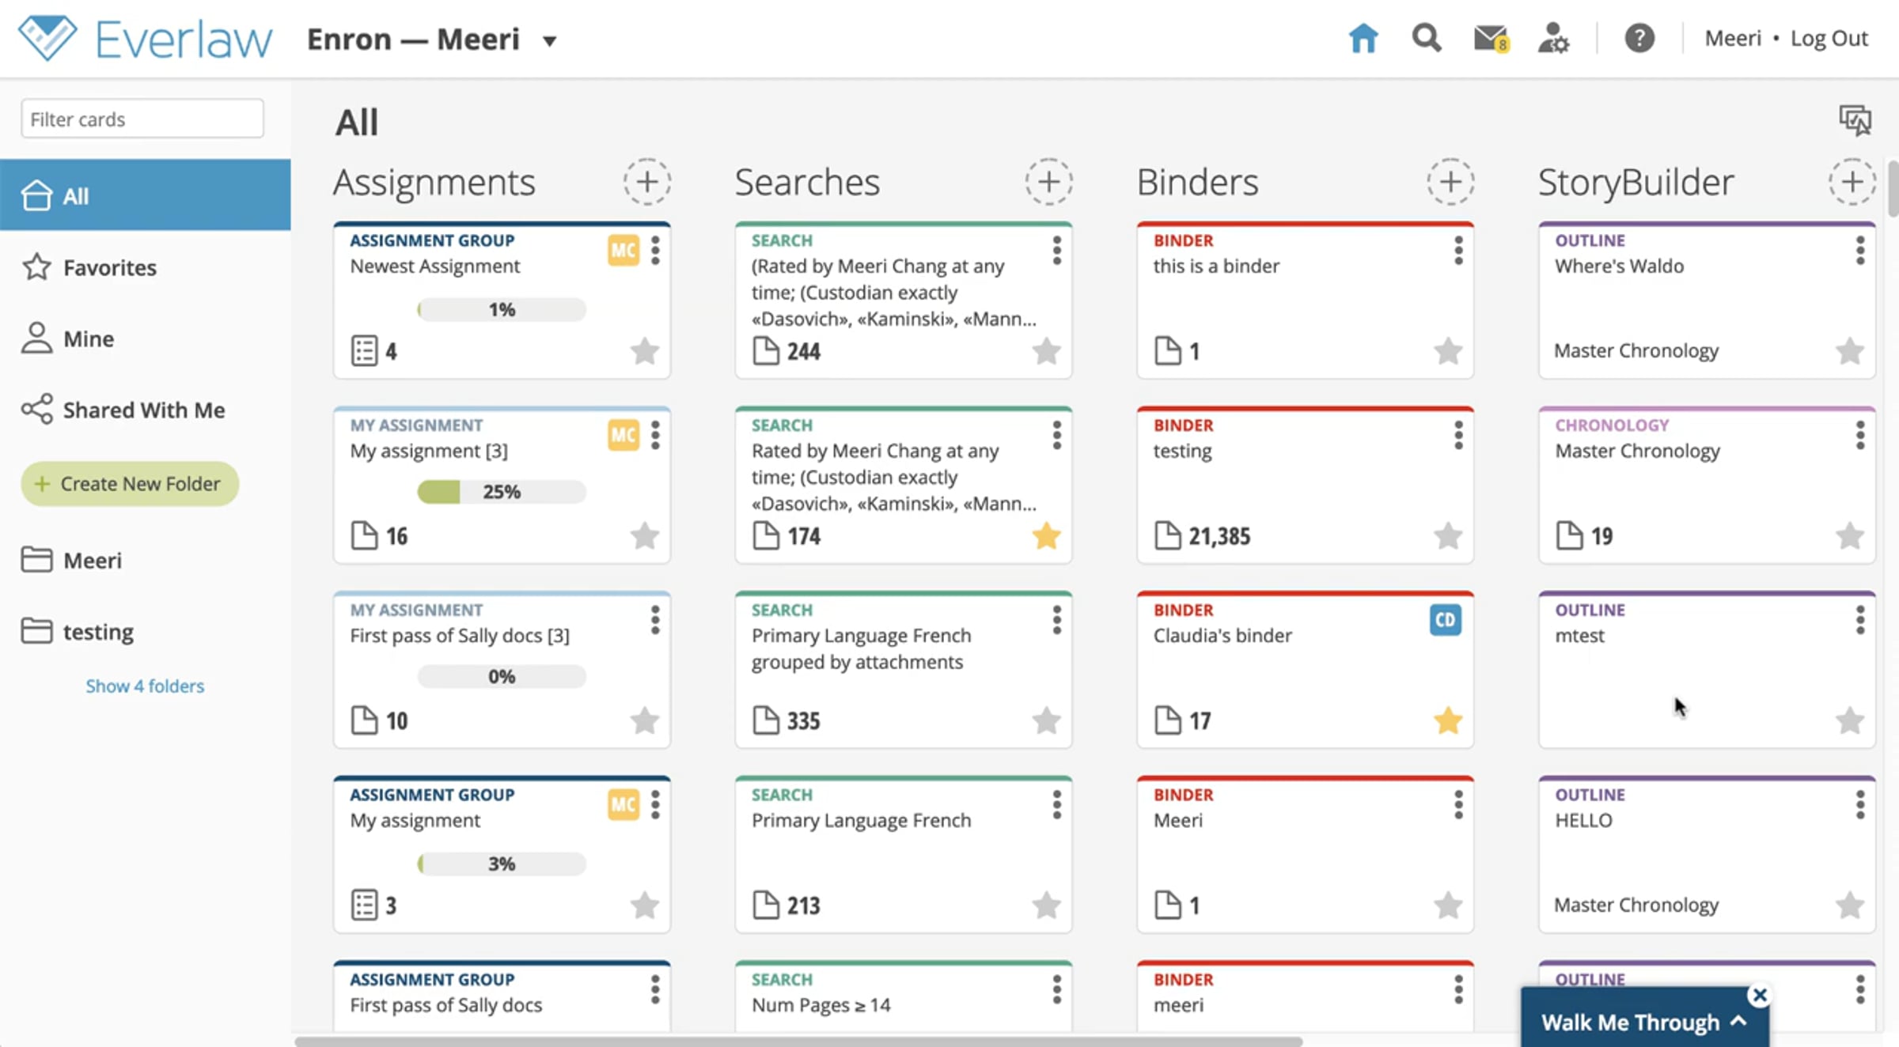Open the search magnifier icon
Viewport: 1899px width, 1047px height.
(1427, 38)
